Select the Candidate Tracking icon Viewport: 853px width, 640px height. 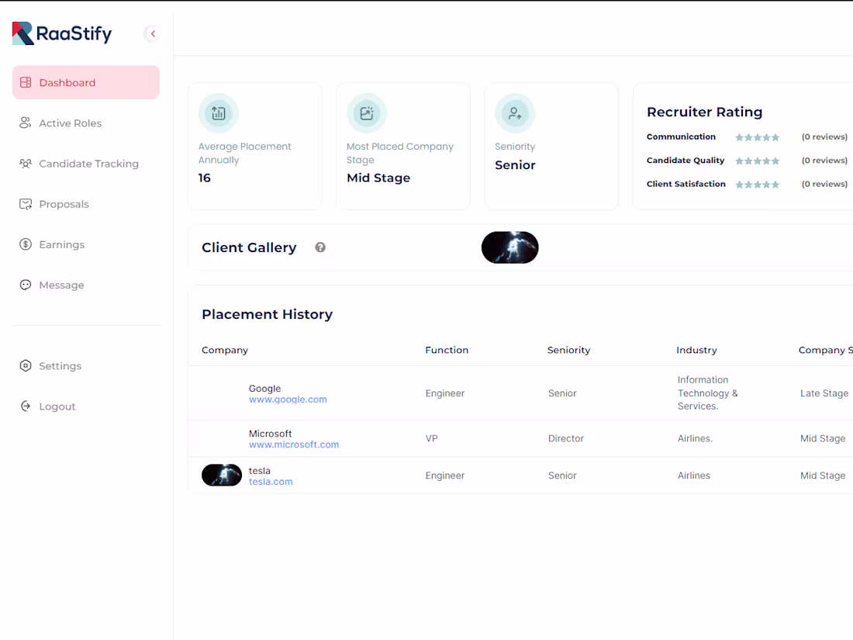tap(26, 163)
